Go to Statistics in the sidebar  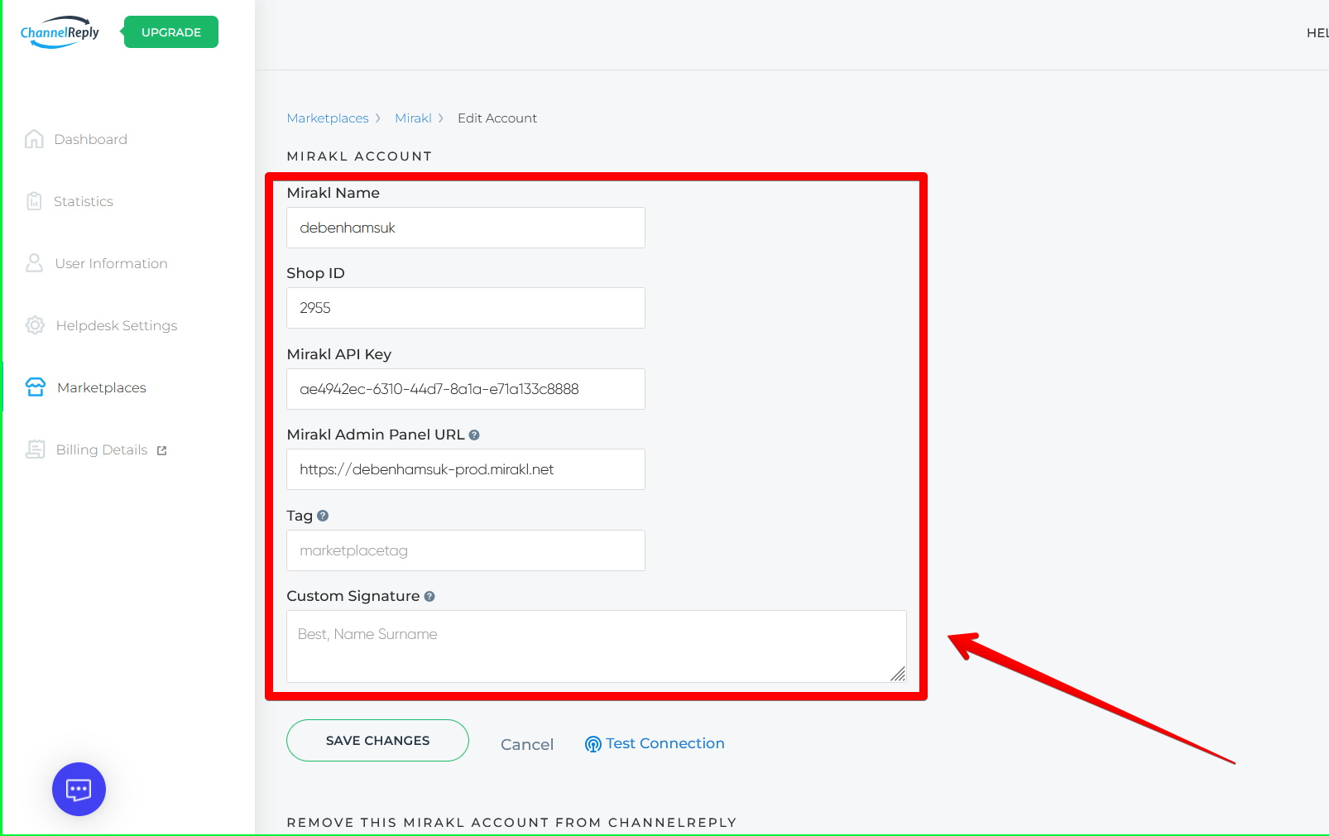(x=83, y=201)
